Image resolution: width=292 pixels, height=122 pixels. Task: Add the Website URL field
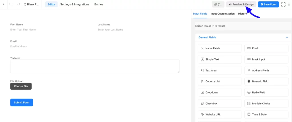tap(220, 115)
